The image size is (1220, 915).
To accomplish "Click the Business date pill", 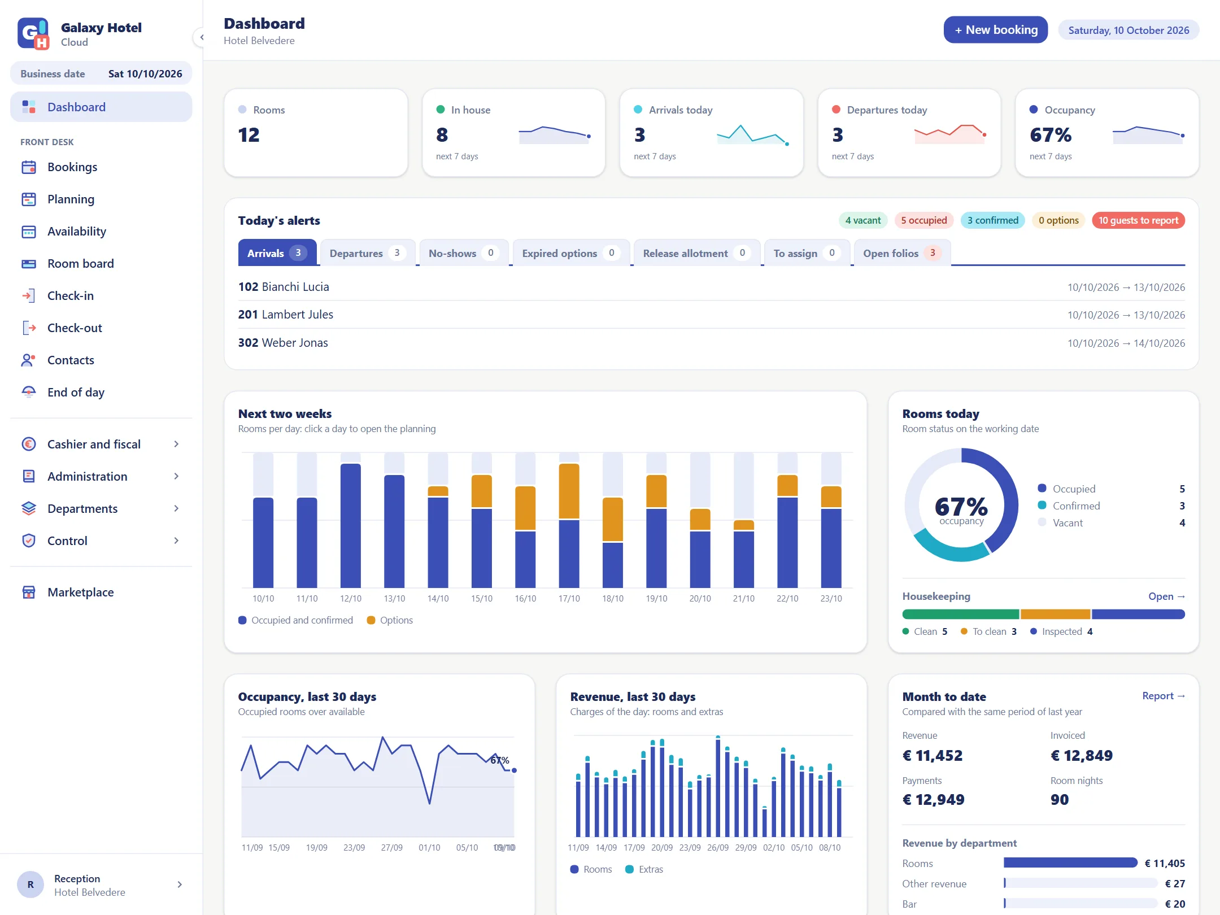I will (x=101, y=74).
